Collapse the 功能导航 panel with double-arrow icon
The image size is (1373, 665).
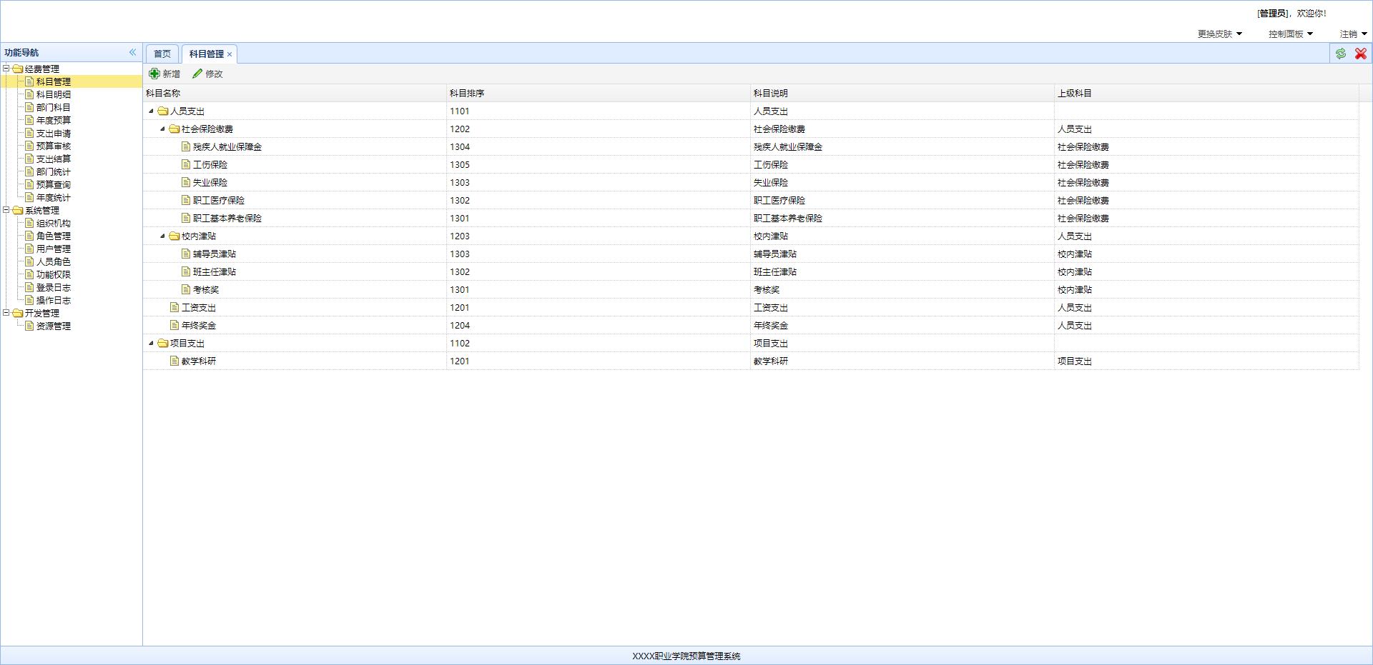132,52
